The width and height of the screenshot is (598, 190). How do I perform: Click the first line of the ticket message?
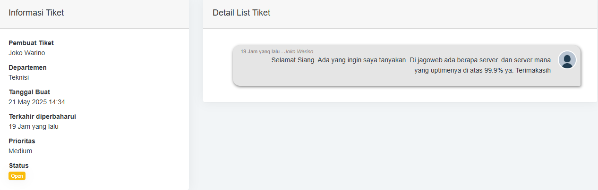411,60
